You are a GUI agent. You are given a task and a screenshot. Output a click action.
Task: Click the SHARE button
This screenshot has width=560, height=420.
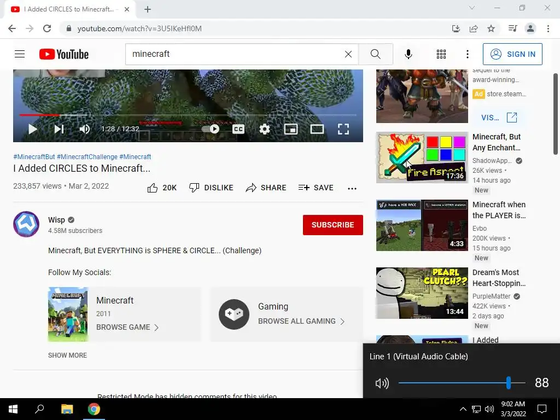click(266, 188)
